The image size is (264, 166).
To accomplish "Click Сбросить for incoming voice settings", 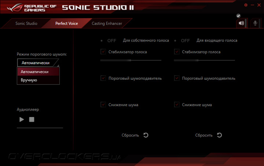I will pos(204,135).
